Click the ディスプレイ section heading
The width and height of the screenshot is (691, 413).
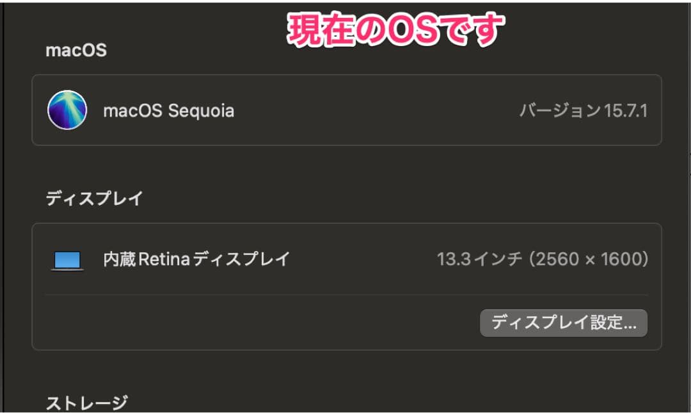tap(94, 198)
